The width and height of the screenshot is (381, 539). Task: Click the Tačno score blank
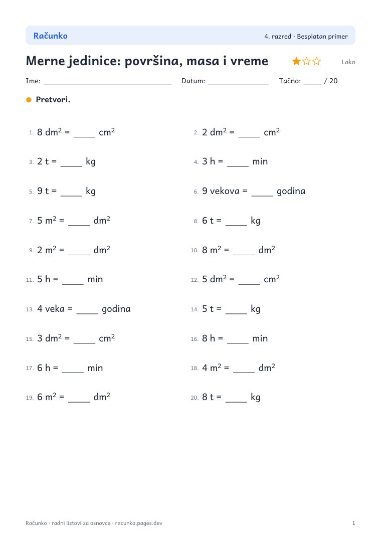click(x=312, y=84)
